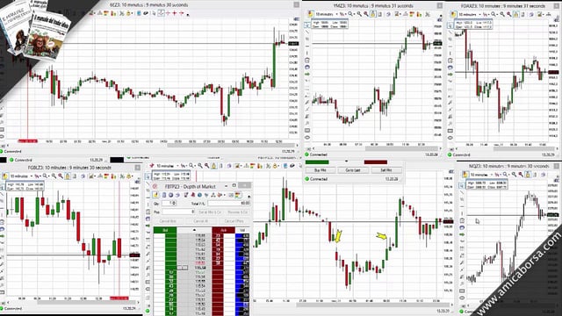562x316 pixels.
Task: Click the Go to Last button
Action: (353, 170)
